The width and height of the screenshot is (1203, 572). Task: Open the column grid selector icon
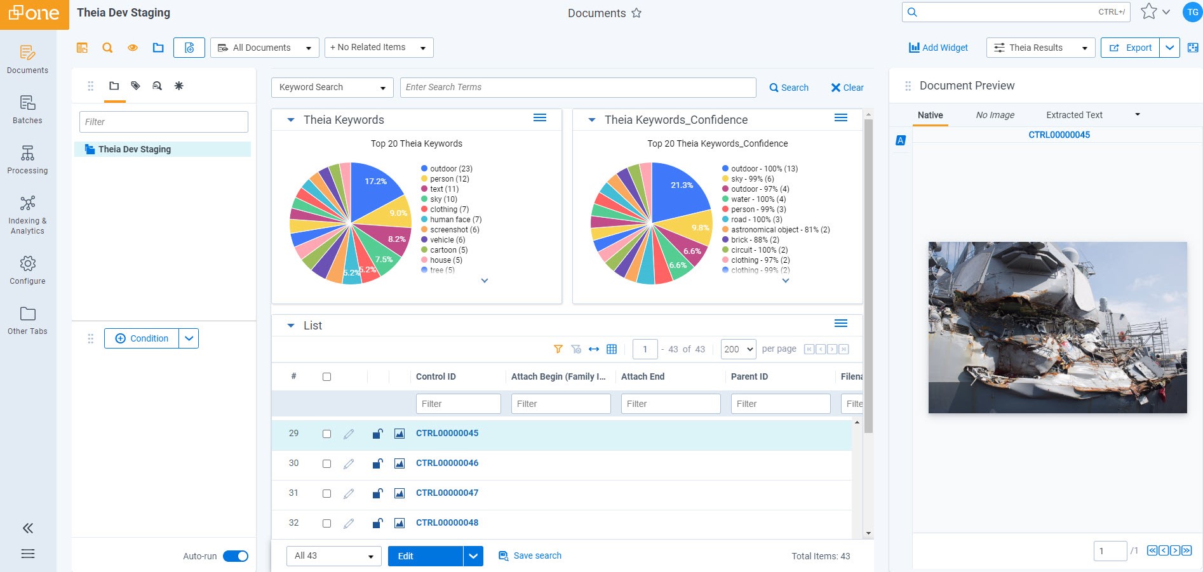pyautogui.click(x=612, y=349)
